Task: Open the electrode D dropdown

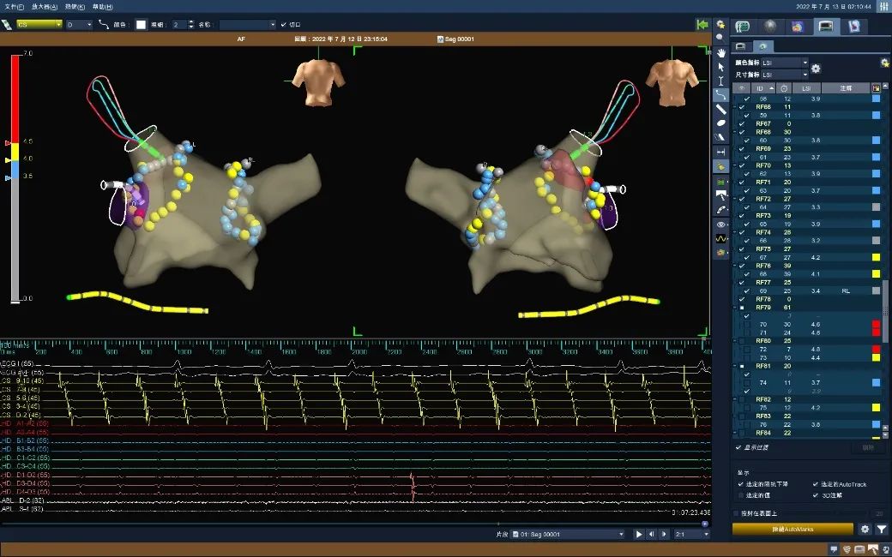Action: (79, 25)
